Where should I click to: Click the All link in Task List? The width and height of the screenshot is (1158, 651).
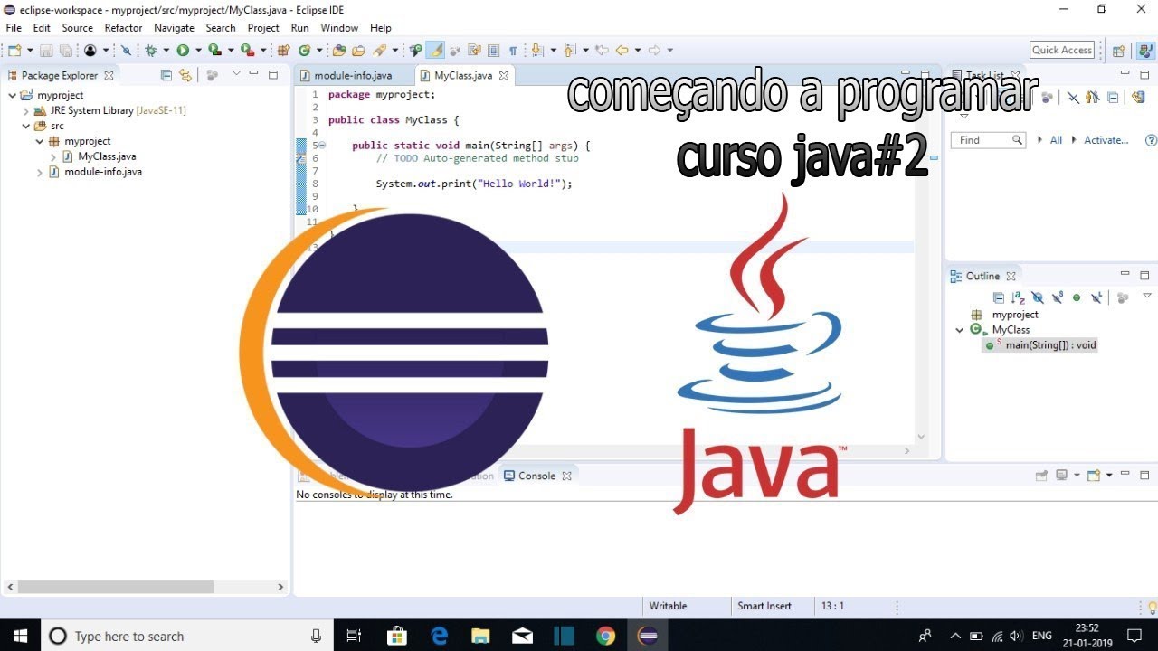(1056, 140)
